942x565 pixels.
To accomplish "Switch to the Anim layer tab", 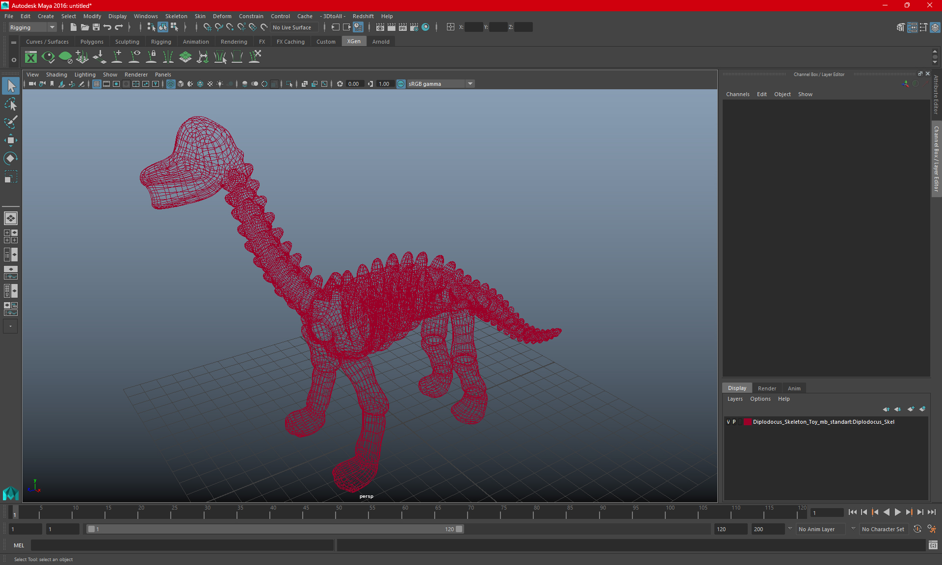I will (x=794, y=388).
